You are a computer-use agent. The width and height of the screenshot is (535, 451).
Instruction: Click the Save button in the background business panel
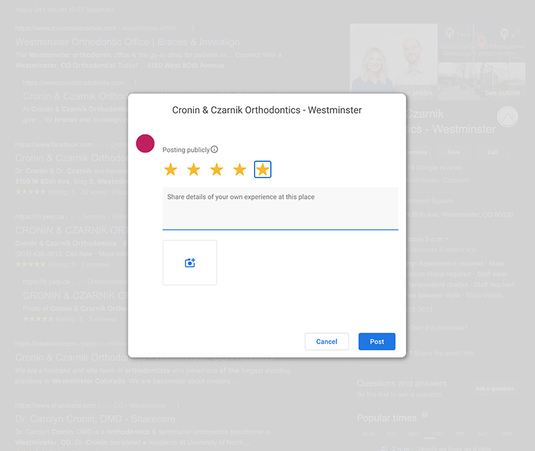453,153
